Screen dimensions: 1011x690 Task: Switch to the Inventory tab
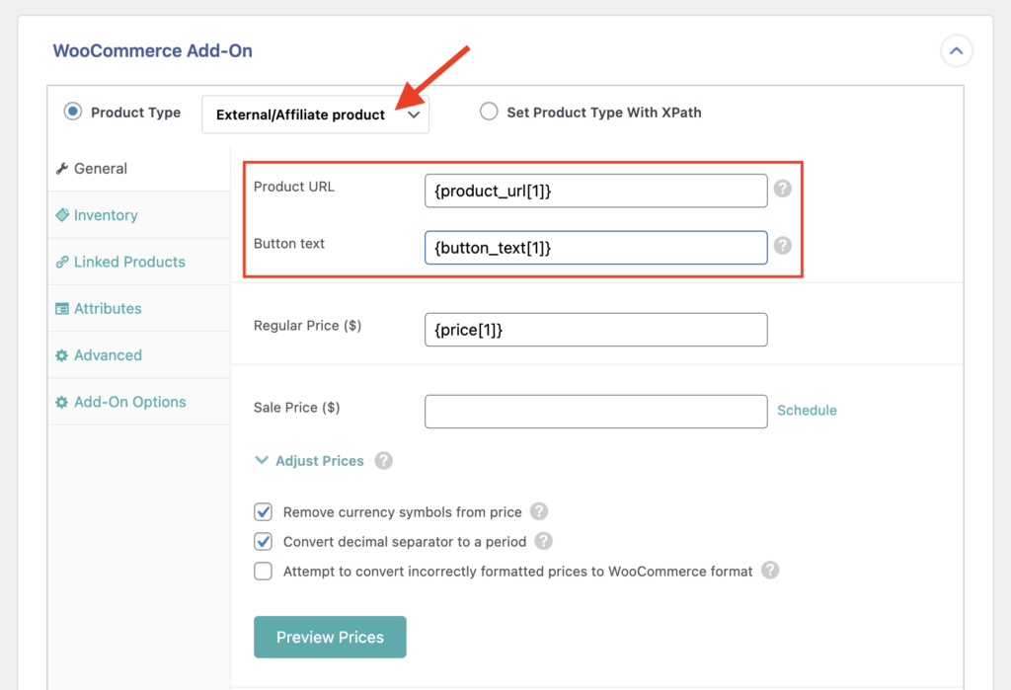105,214
